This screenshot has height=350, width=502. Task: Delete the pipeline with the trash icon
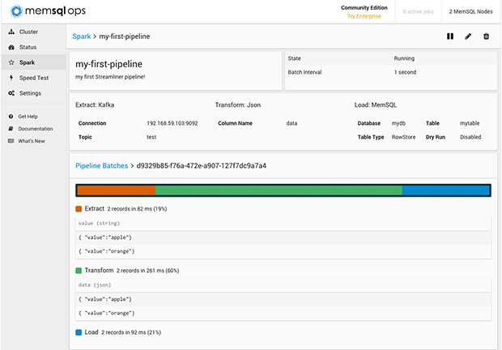pos(486,36)
